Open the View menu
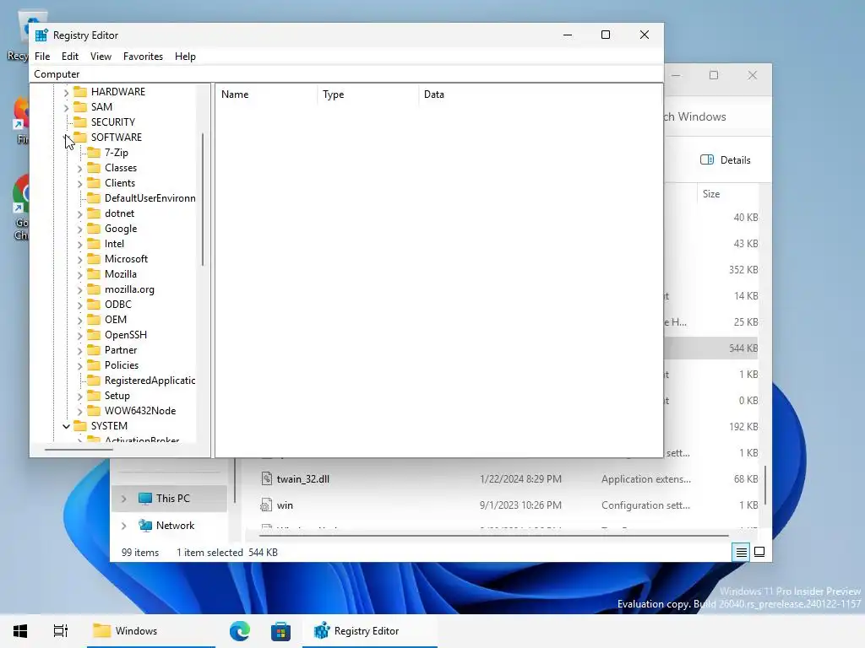 click(101, 57)
